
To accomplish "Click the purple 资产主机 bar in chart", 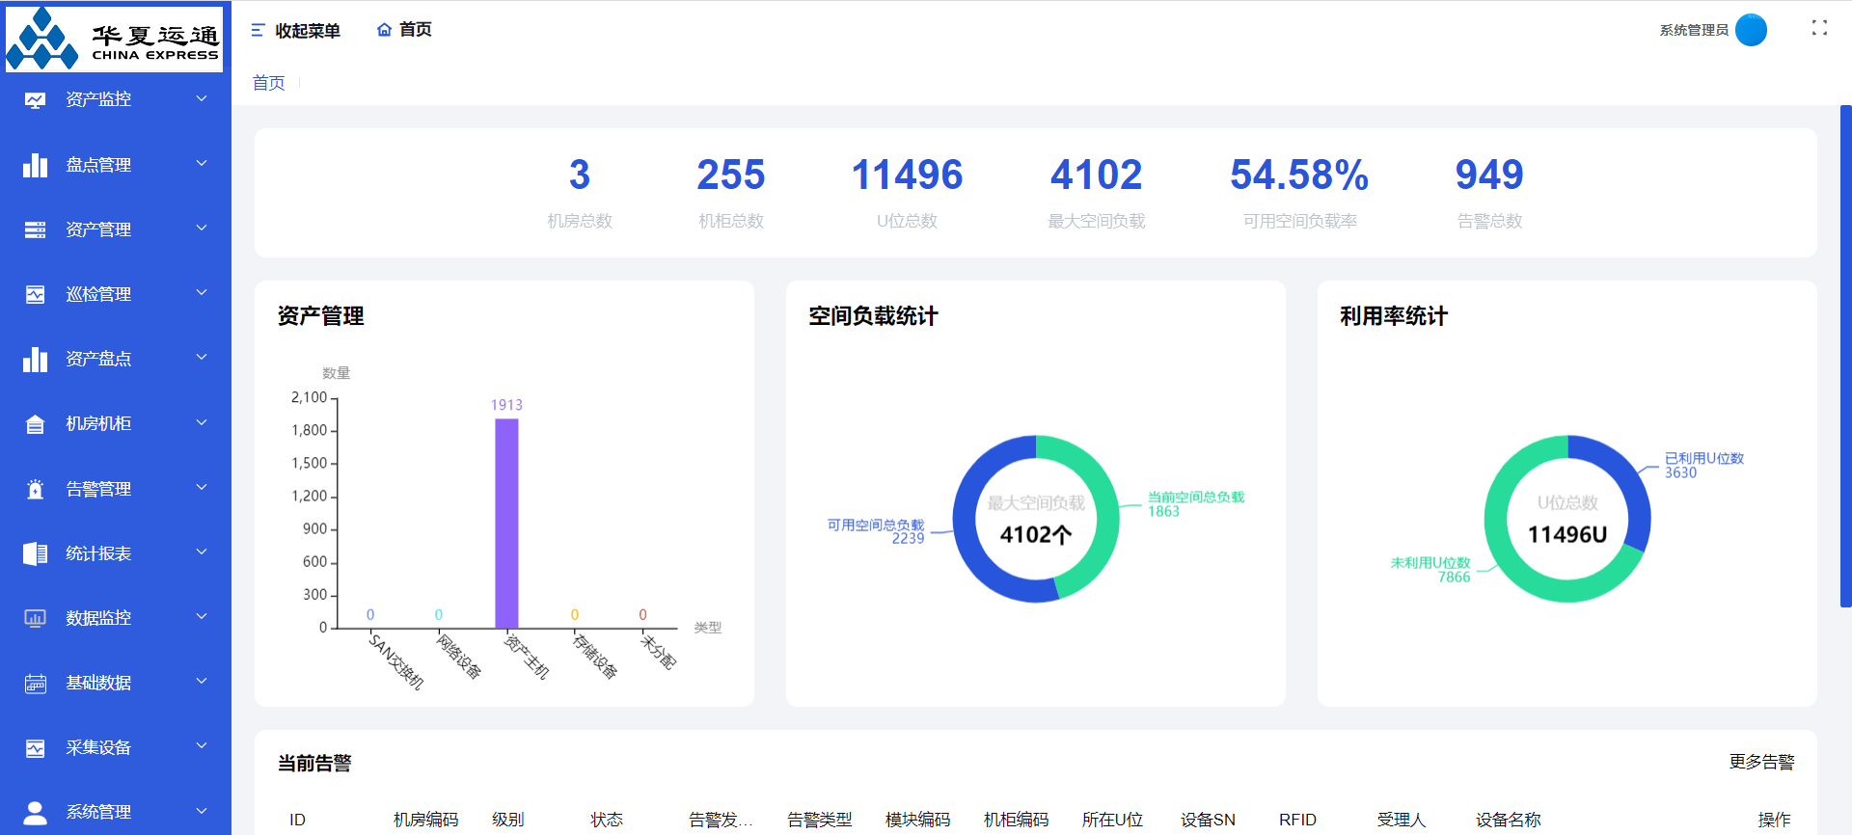I will 506,523.
